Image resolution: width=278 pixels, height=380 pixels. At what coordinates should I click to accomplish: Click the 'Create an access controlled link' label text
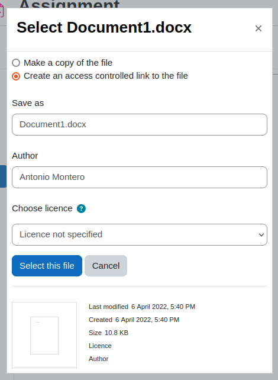coord(106,76)
